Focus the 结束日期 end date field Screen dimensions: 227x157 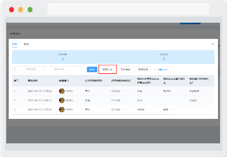[59, 69]
